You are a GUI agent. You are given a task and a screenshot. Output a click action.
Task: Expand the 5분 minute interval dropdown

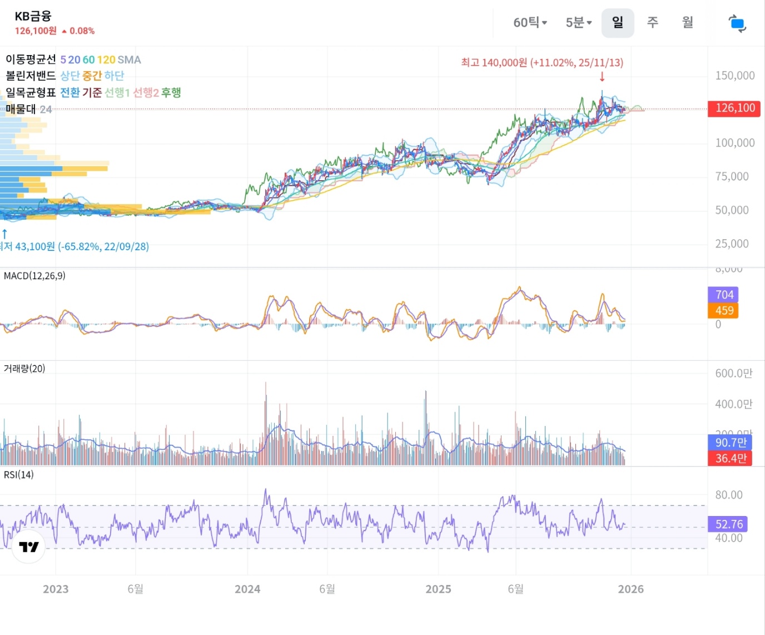578,23
